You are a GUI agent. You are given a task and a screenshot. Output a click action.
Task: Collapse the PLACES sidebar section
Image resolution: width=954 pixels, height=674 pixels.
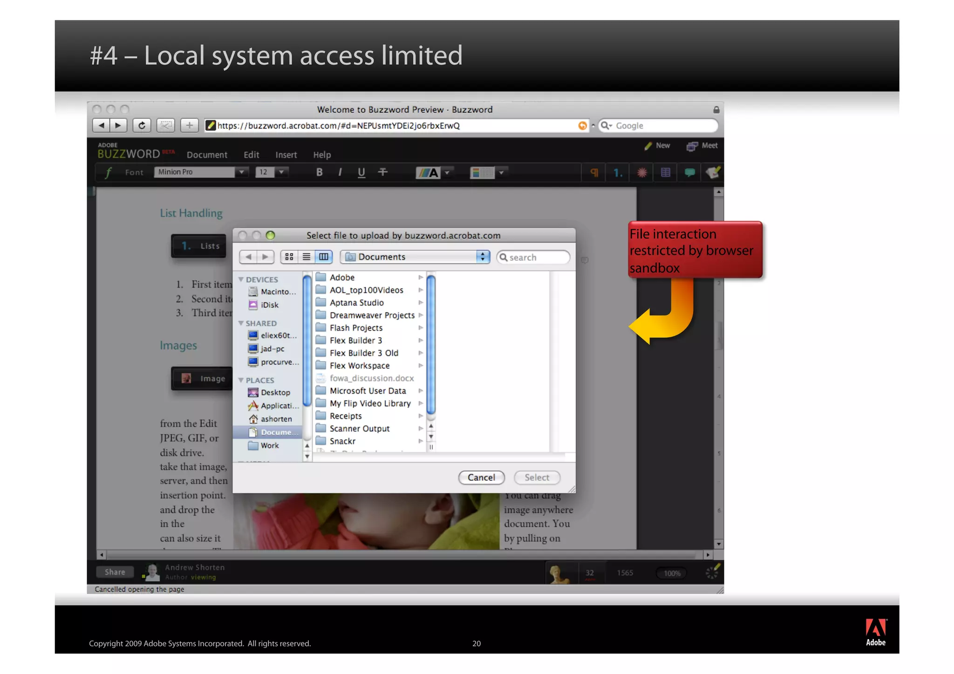pos(241,380)
